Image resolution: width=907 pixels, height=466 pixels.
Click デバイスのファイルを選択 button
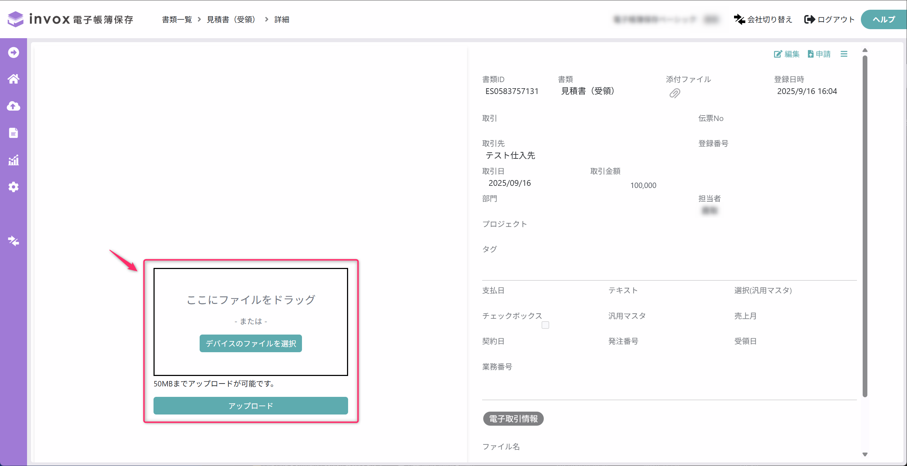pyautogui.click(x=251, y=344)
